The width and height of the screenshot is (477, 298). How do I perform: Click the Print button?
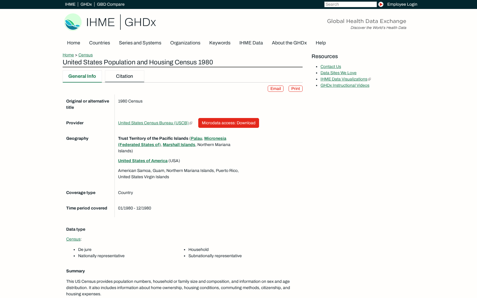click(x=295, y=89)
